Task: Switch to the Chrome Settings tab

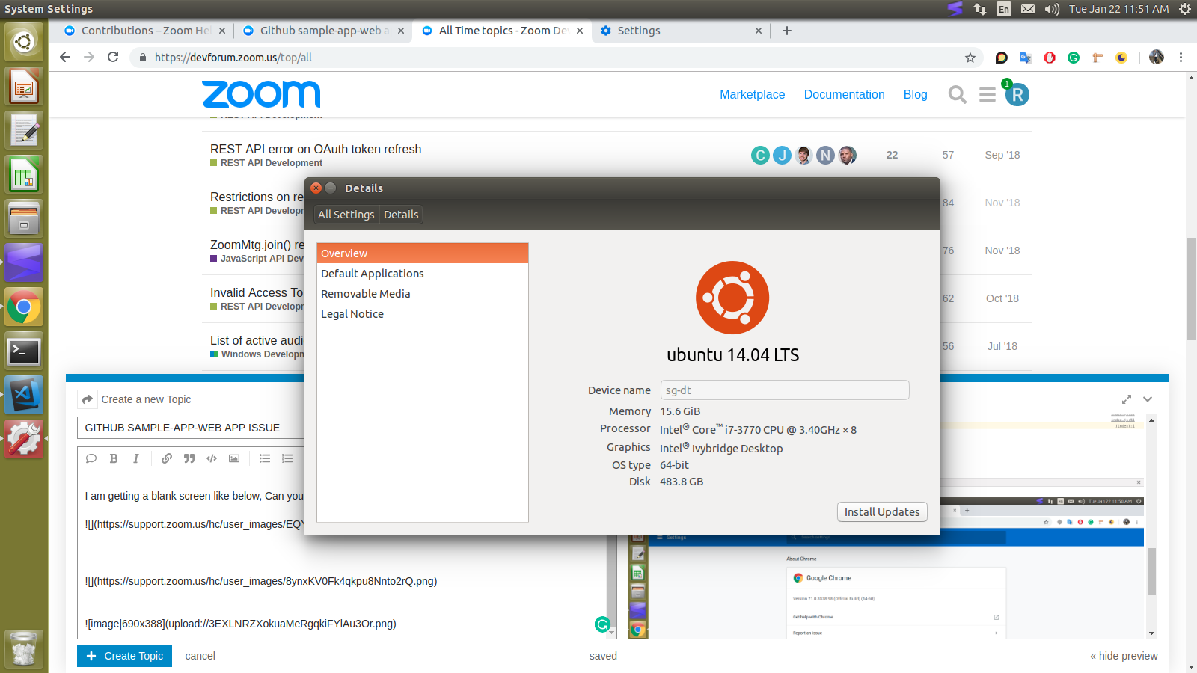Action: point(680,31)
